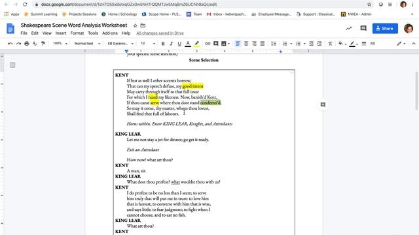Viewport: 419px width, 235px height.
Task: Click the Undo arrow in toolbar
Action: [10, 44]
